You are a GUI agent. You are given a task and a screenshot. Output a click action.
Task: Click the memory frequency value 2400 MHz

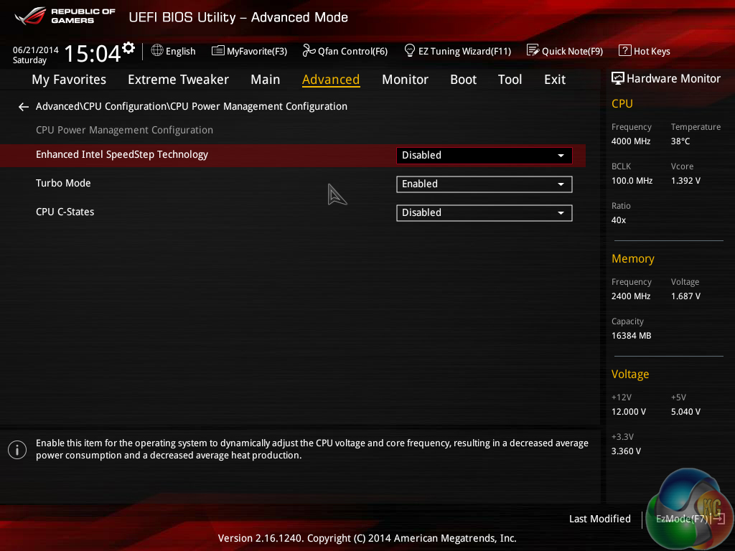pyautogui.click(x=631, y=296)
